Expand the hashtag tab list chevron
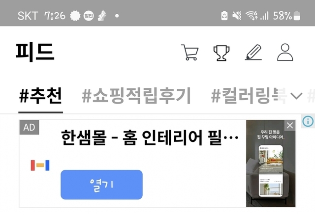This screenshot has height=216, width=315. click(x=296, y=96)
